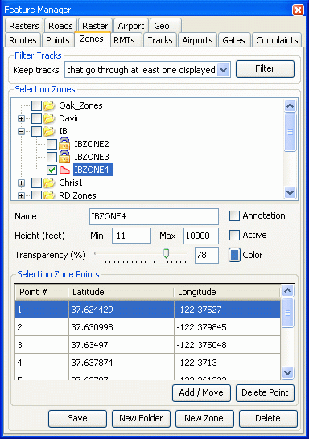
Task: Switch to the Tracks tab
Action: pyautogui.click(x=160, y=40)
